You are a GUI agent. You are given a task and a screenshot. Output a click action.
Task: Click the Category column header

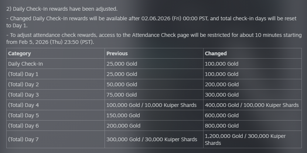click(19, 53)
